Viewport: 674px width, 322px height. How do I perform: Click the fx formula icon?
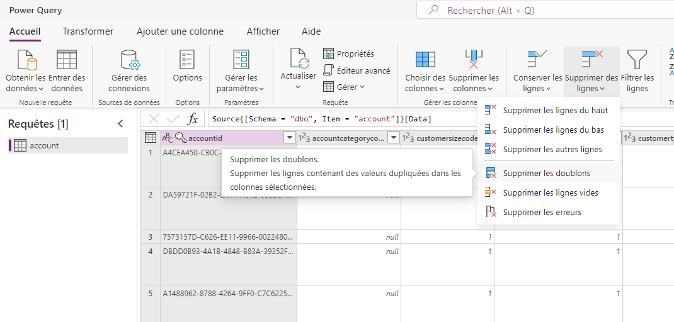click(x=193, y=119)
